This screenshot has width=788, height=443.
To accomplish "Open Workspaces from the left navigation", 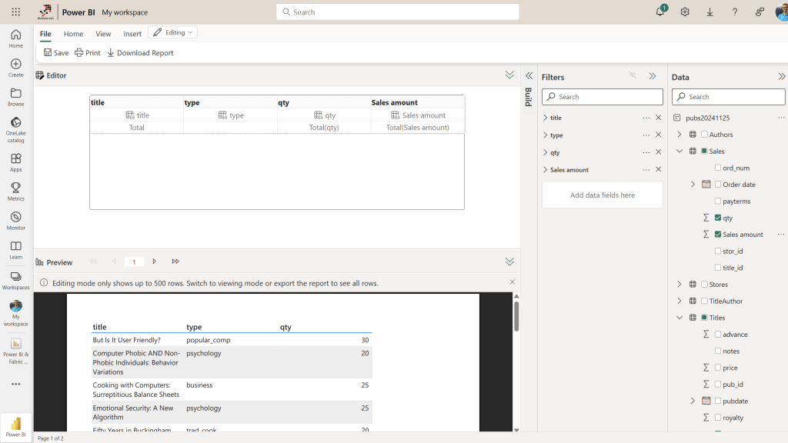I will 15,276.
